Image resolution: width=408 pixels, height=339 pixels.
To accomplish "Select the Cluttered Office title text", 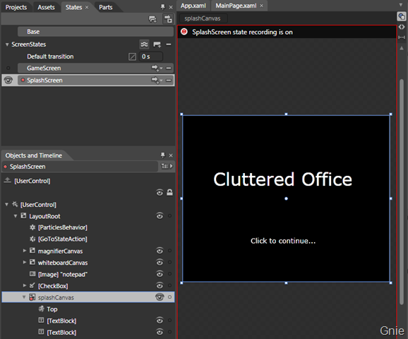I will pos(282,179).
